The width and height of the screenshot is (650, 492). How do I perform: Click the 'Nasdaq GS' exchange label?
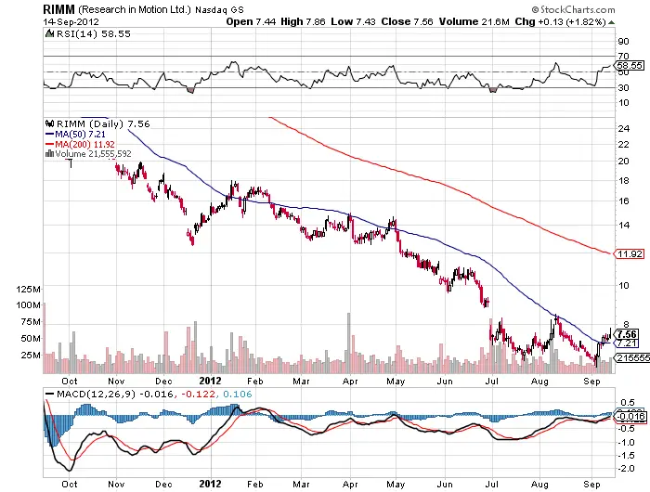point(219,10)
